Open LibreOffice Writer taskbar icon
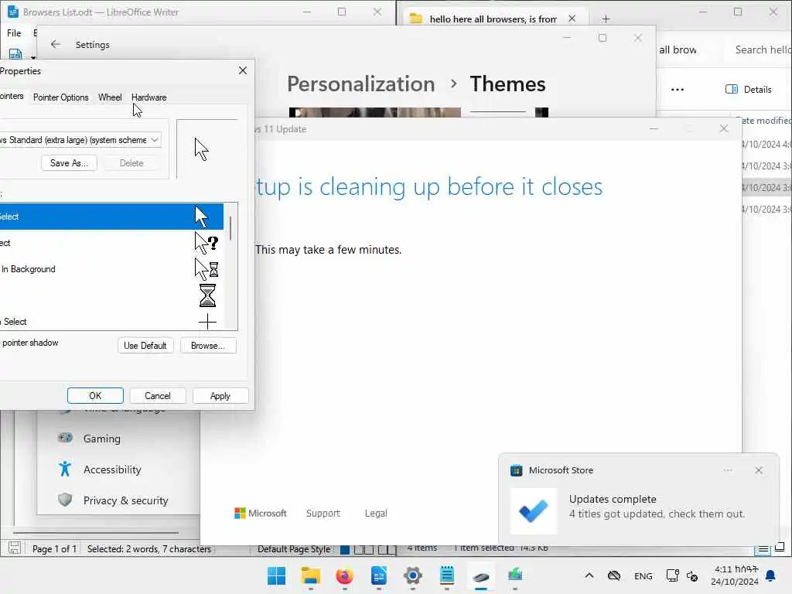 [x=379, y=575]
